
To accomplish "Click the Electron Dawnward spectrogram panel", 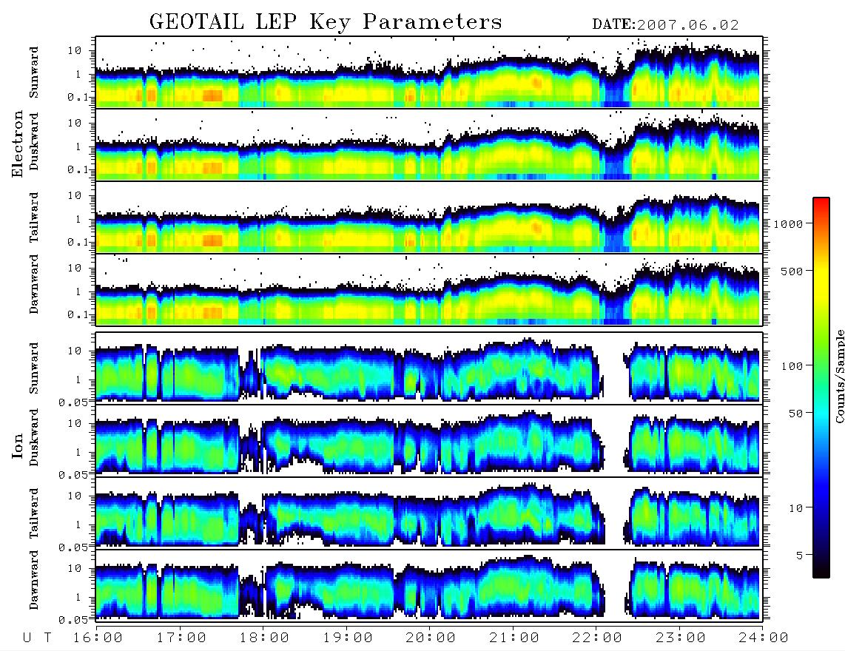I will pos(429,289).
